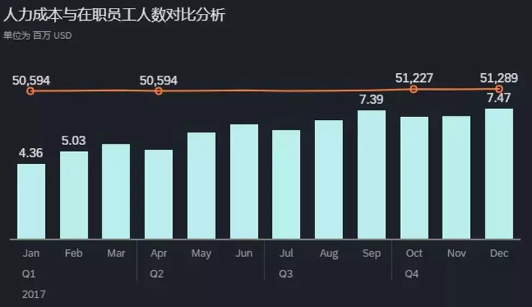Select the December bar labeled 7.47
The height and width of the screenshot is (307, 532).
coord(499,173)
